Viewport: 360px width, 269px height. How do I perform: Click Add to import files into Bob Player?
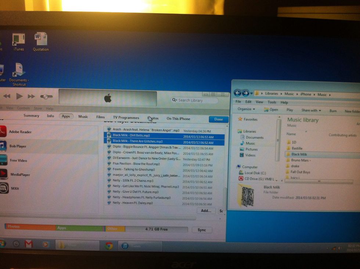tap(206, 211)
